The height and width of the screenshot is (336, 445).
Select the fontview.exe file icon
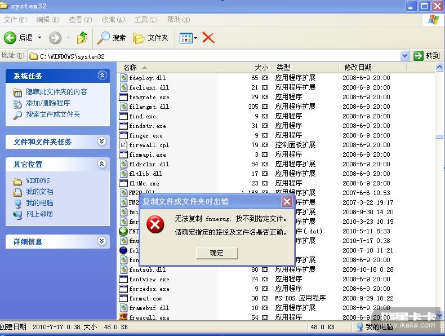coord(123,279)
